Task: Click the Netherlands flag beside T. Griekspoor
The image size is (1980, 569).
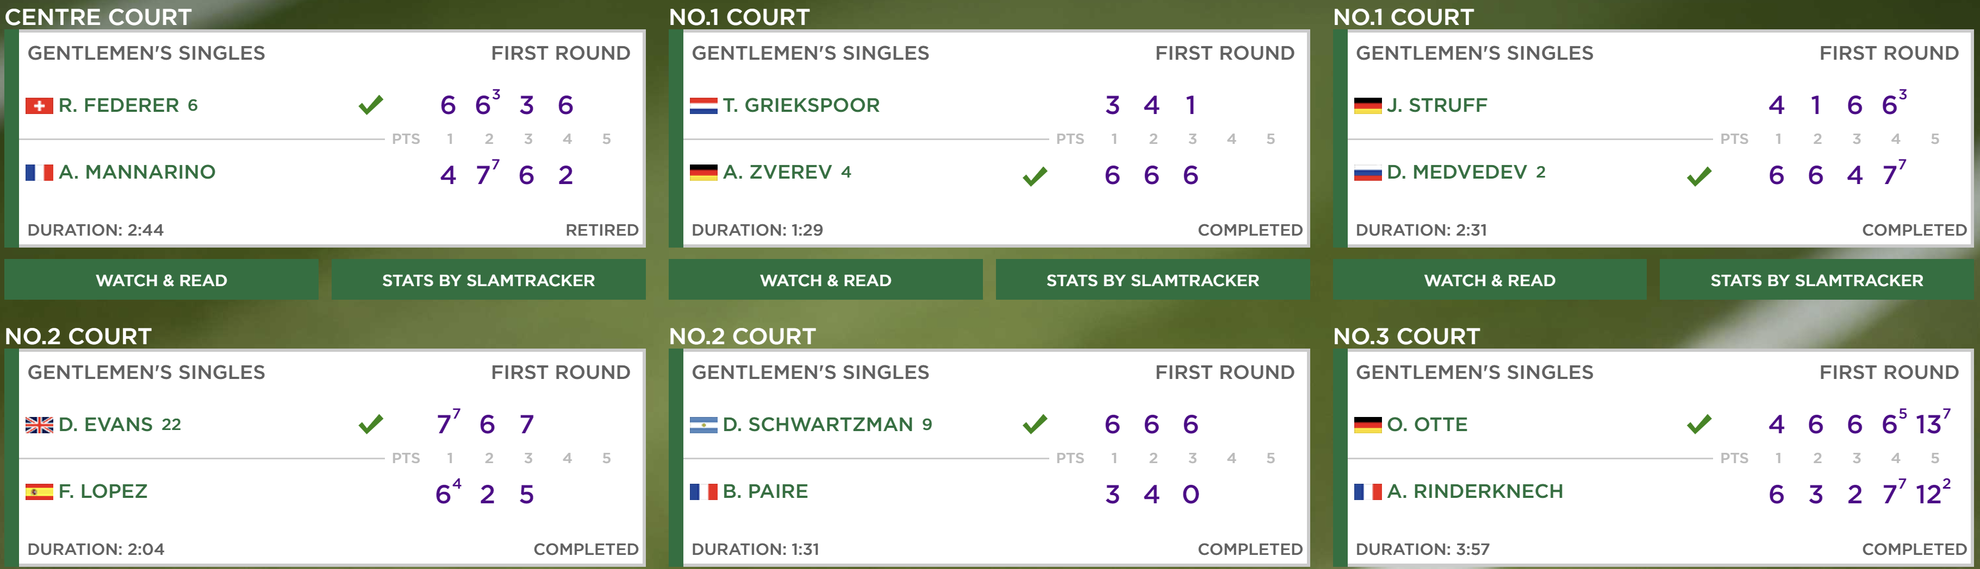Action: click(703, 106)
